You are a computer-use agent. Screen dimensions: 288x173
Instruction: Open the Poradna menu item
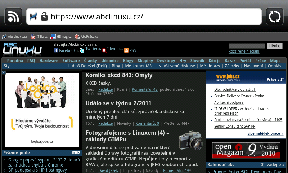15,61
